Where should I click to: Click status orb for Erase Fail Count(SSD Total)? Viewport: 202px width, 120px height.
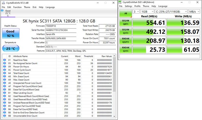[x=5, y=109]
